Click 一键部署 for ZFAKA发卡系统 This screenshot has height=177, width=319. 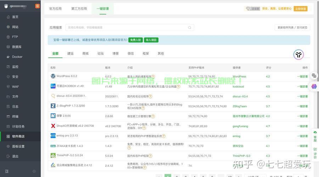click(x=302, y=146)
